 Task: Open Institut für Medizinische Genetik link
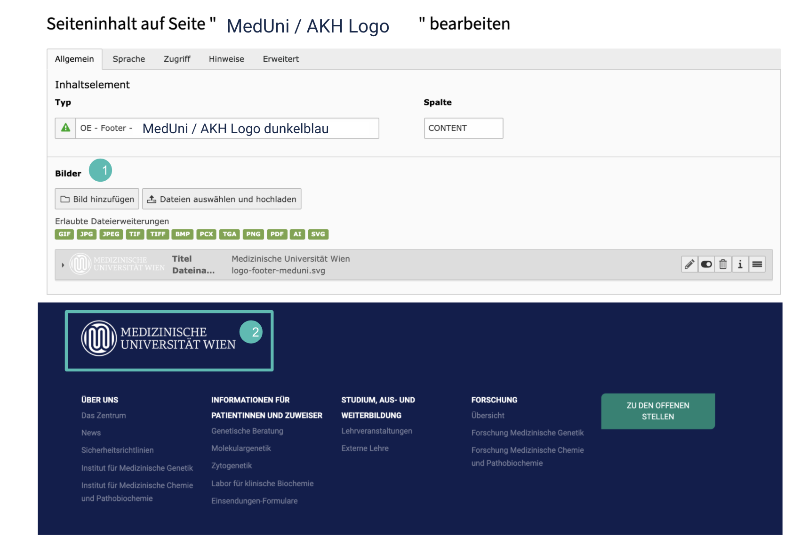point(137,468)
